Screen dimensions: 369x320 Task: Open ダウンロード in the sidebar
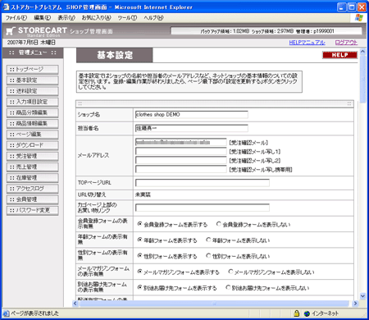click(x=33, y=145)
